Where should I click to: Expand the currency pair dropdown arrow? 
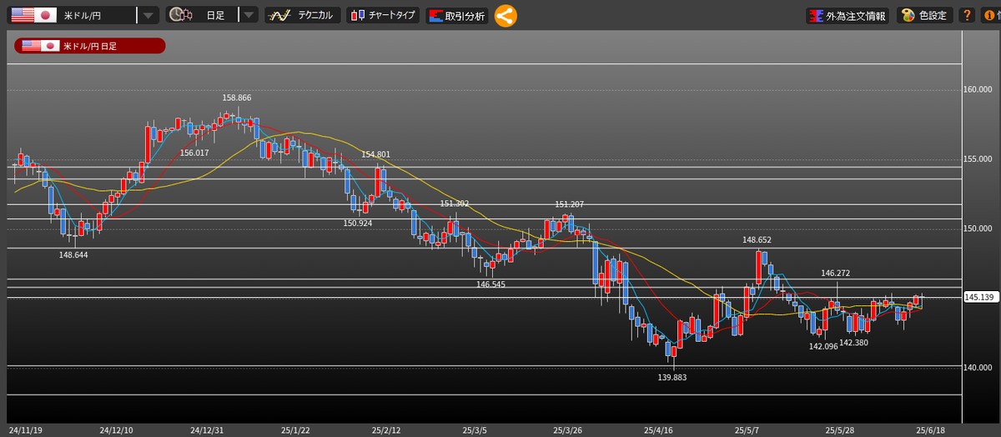click(x=148, y=15)
